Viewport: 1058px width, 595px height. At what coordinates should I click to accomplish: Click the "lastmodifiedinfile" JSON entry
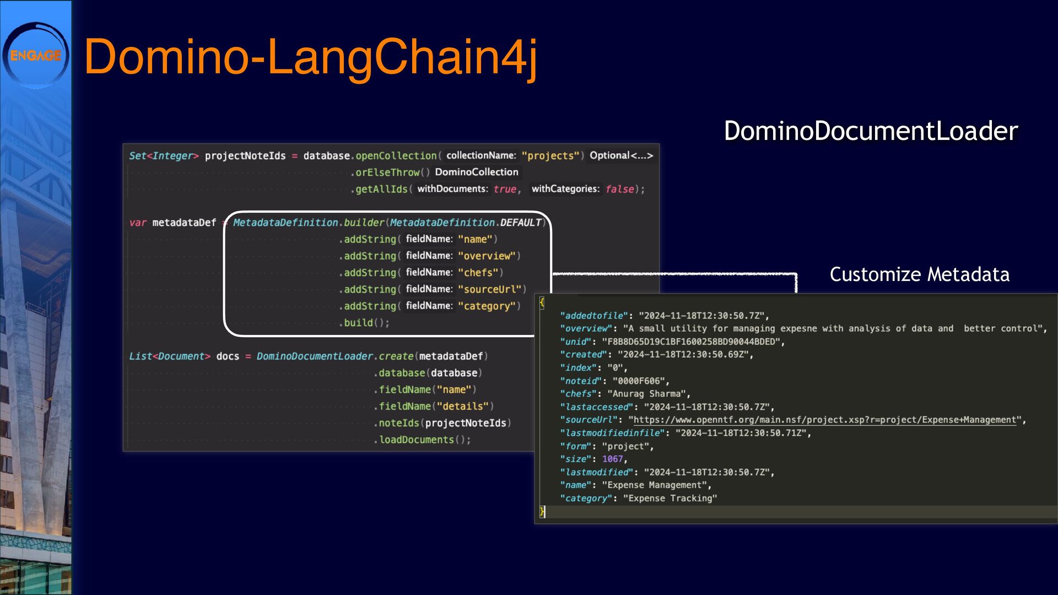(x=685, y=433)
